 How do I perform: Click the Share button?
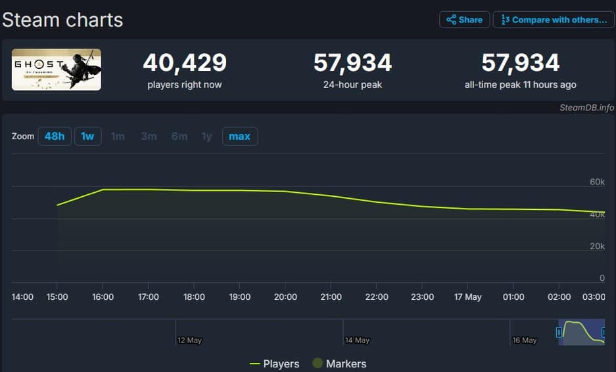click(x=464, y=20)
